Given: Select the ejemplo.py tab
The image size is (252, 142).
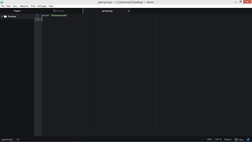Looking at the screenshot, I should pos(107,11).
